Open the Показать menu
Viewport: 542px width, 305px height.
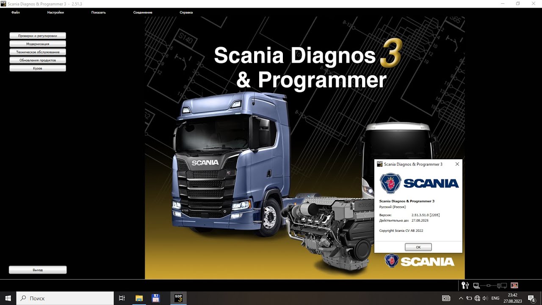click(99, 12)
